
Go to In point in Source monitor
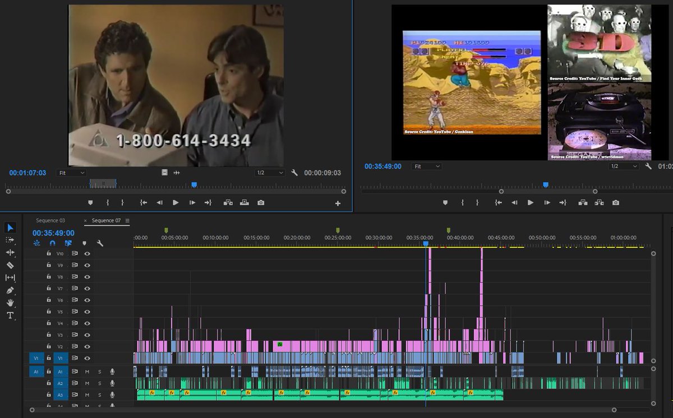pos(144,203)
